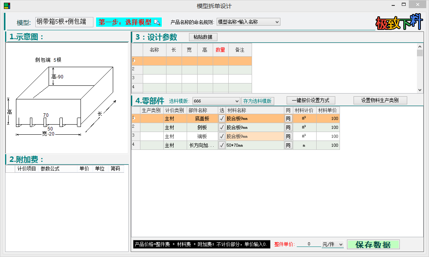
Task: Click the 整件单价 input field
Action: pos(309,245)
